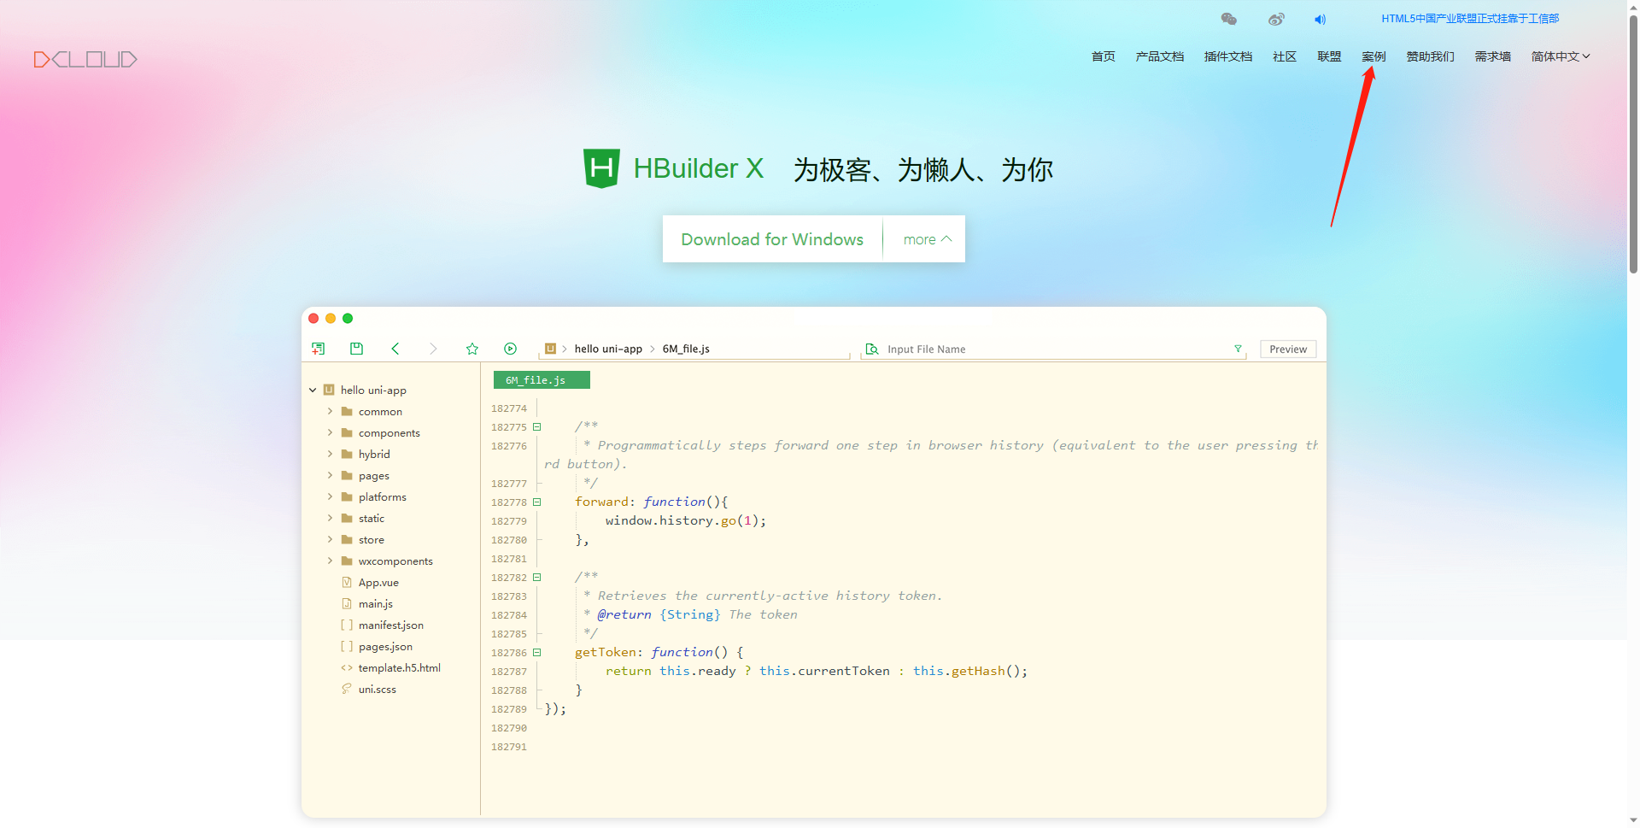Open 案例 navigation item
This screenshot has height=828, width=1640.
(x=1373, y=56)
